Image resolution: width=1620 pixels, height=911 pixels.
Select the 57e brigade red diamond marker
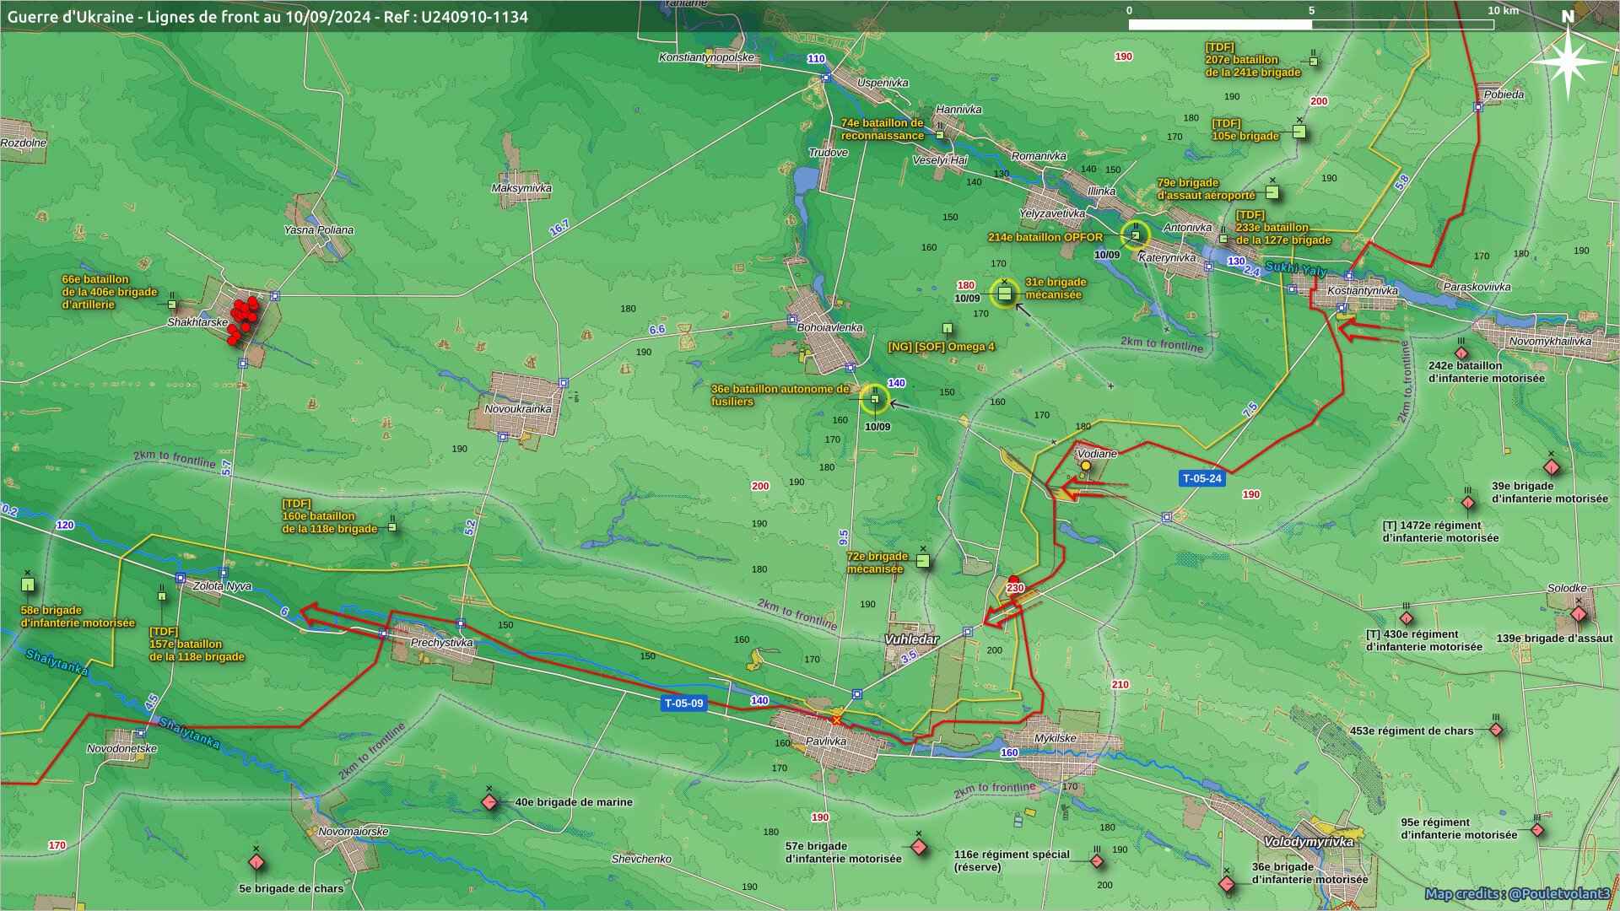919,846
